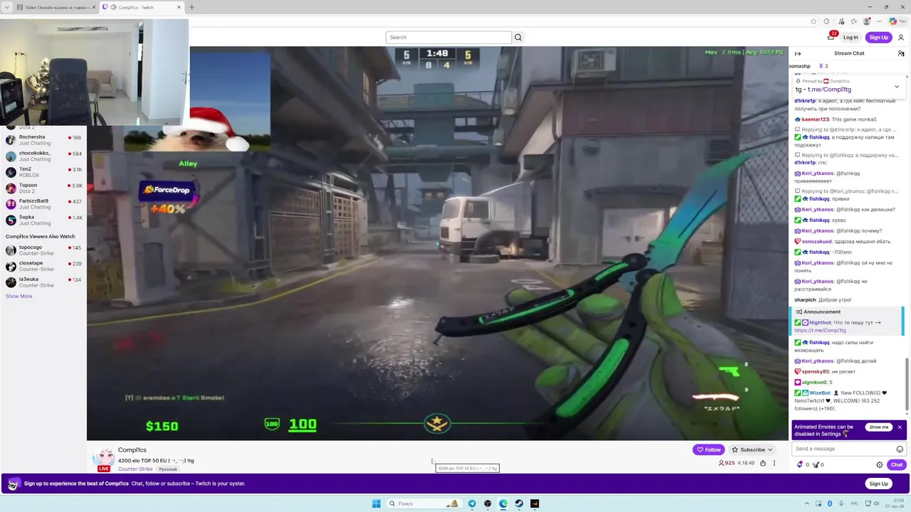Screen dimensions: 911x512
Task: Open the Copilot chat button
Action: point(896,21)
